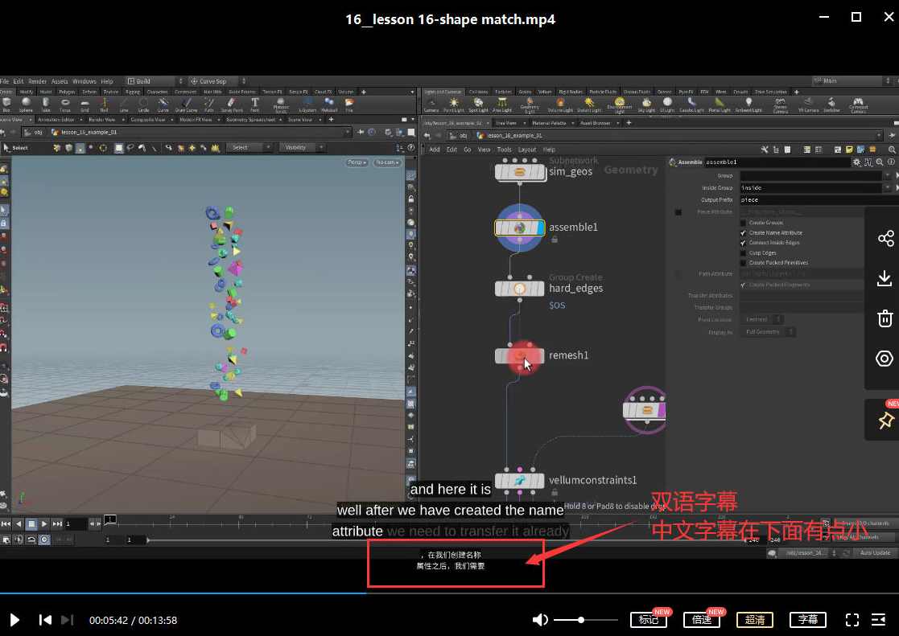Screen dimensions: 899x636
Task: Click the gear icon on the assemble1 parameter header
Action: [x=857, y=162]
